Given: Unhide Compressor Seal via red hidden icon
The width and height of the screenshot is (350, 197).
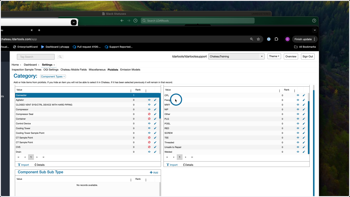Looking at the screenshot, I should (149, 114).
